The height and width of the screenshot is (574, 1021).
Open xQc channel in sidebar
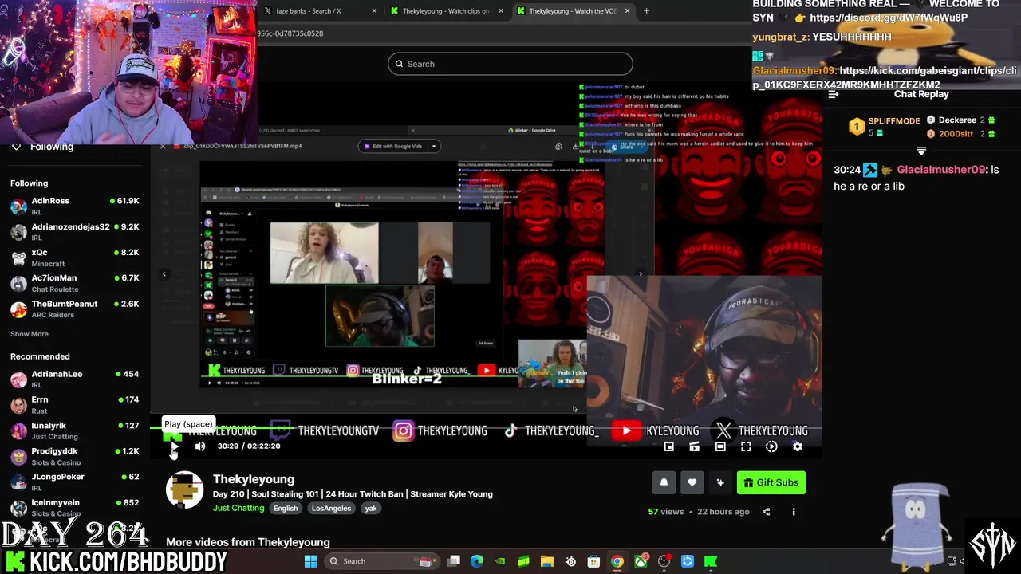(75, 258)
